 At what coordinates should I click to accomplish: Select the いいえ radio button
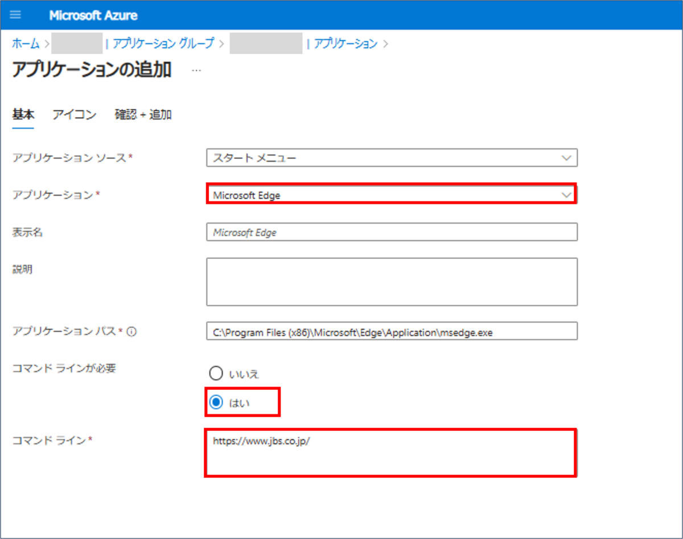coord(216,373)
